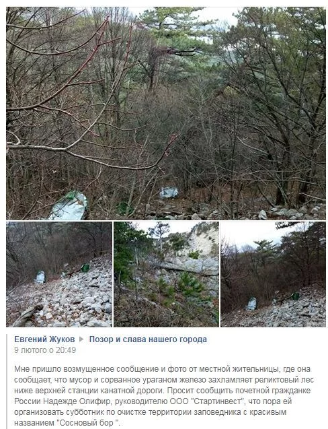
Task: Open the left thumbnail showing the rocky scree slope
Action: coord(59,274)
